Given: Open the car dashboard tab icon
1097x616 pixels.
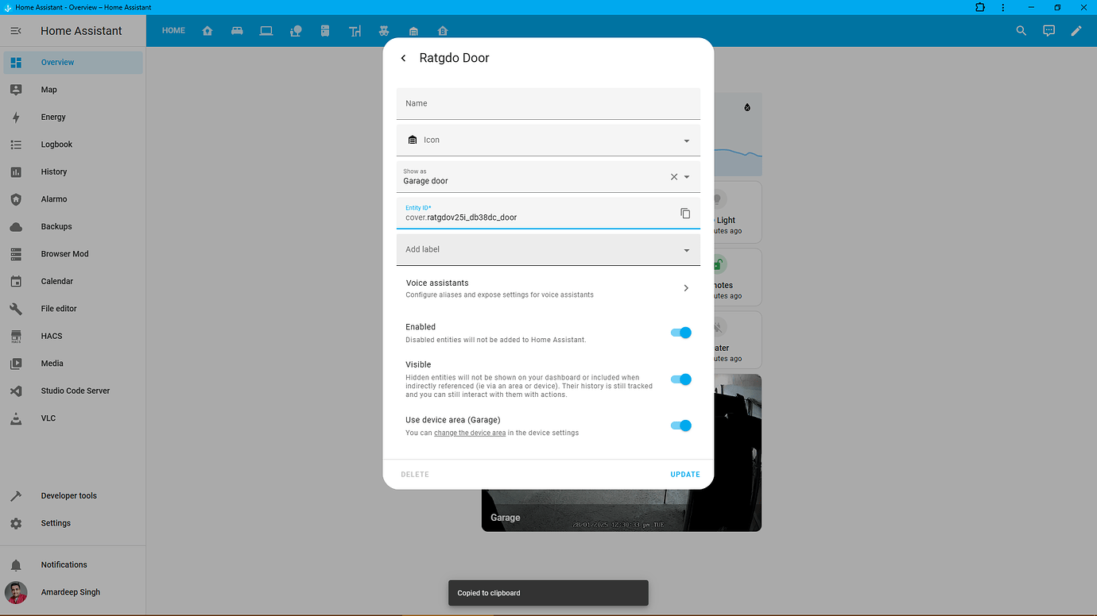Looking at the screenshot, I should coord(237,30).
